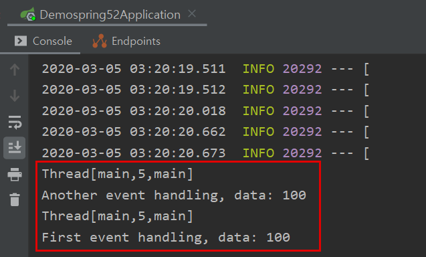Click log line timestamped 03:20:19.511
Image resolution: width=426 pixels, height=257 pixels.
pos(205,69)
